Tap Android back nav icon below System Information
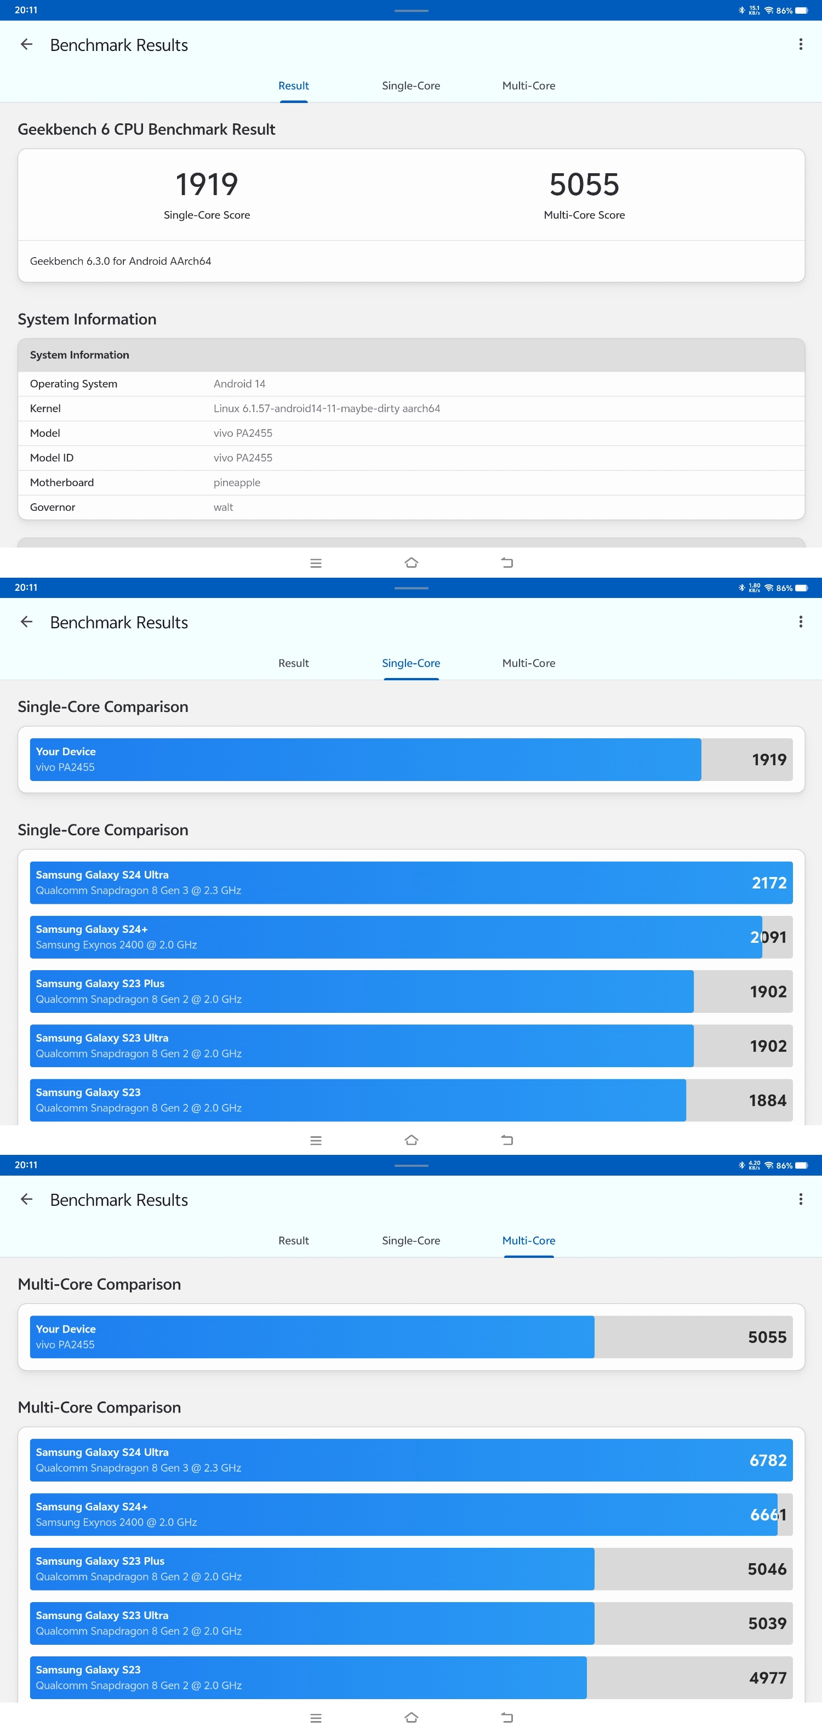This screenshot has height=1732, width=822. (x=507, y=563)
